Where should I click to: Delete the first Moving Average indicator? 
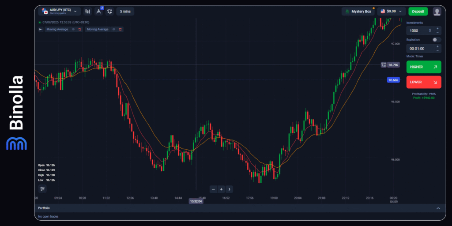[x=80, y=29]
